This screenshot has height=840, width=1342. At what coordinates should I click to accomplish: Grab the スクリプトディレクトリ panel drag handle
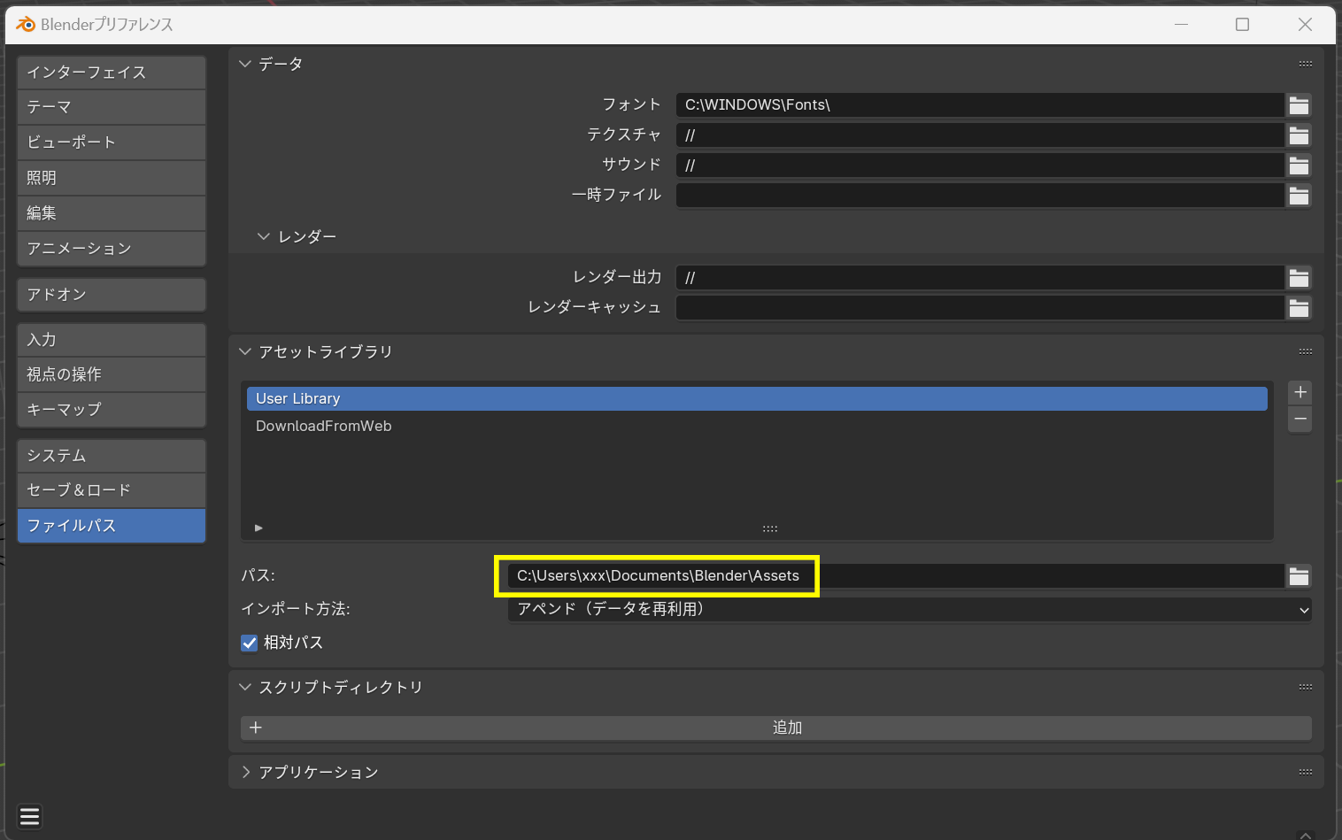(1305, 687)
